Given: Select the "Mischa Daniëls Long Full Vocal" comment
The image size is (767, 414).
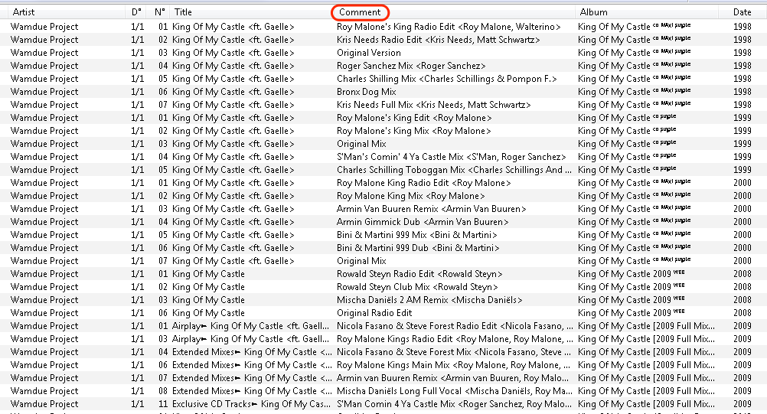Looking at the screenshot, I should tap(455, 391).
